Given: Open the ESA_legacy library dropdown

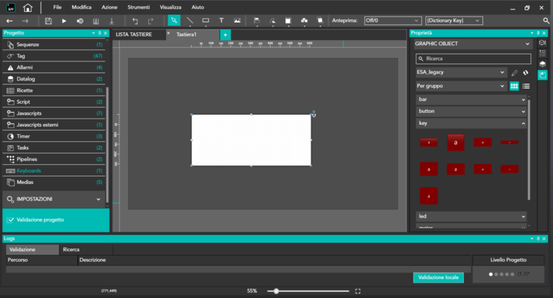Looking at the screenshot, I should (x=461, y=73).
